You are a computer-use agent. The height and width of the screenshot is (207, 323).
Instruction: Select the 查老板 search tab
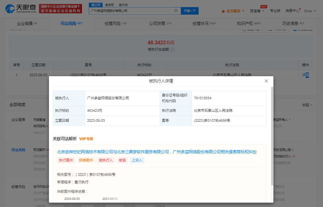point(109,5)
